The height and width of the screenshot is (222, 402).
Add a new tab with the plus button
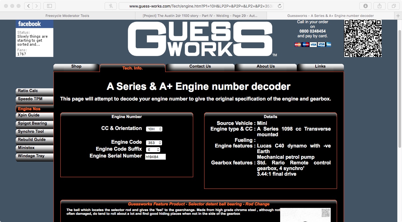[399, 16]
